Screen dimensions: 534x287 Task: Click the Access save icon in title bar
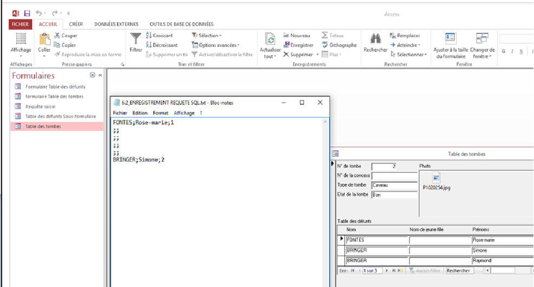click(x=27, y=14)
